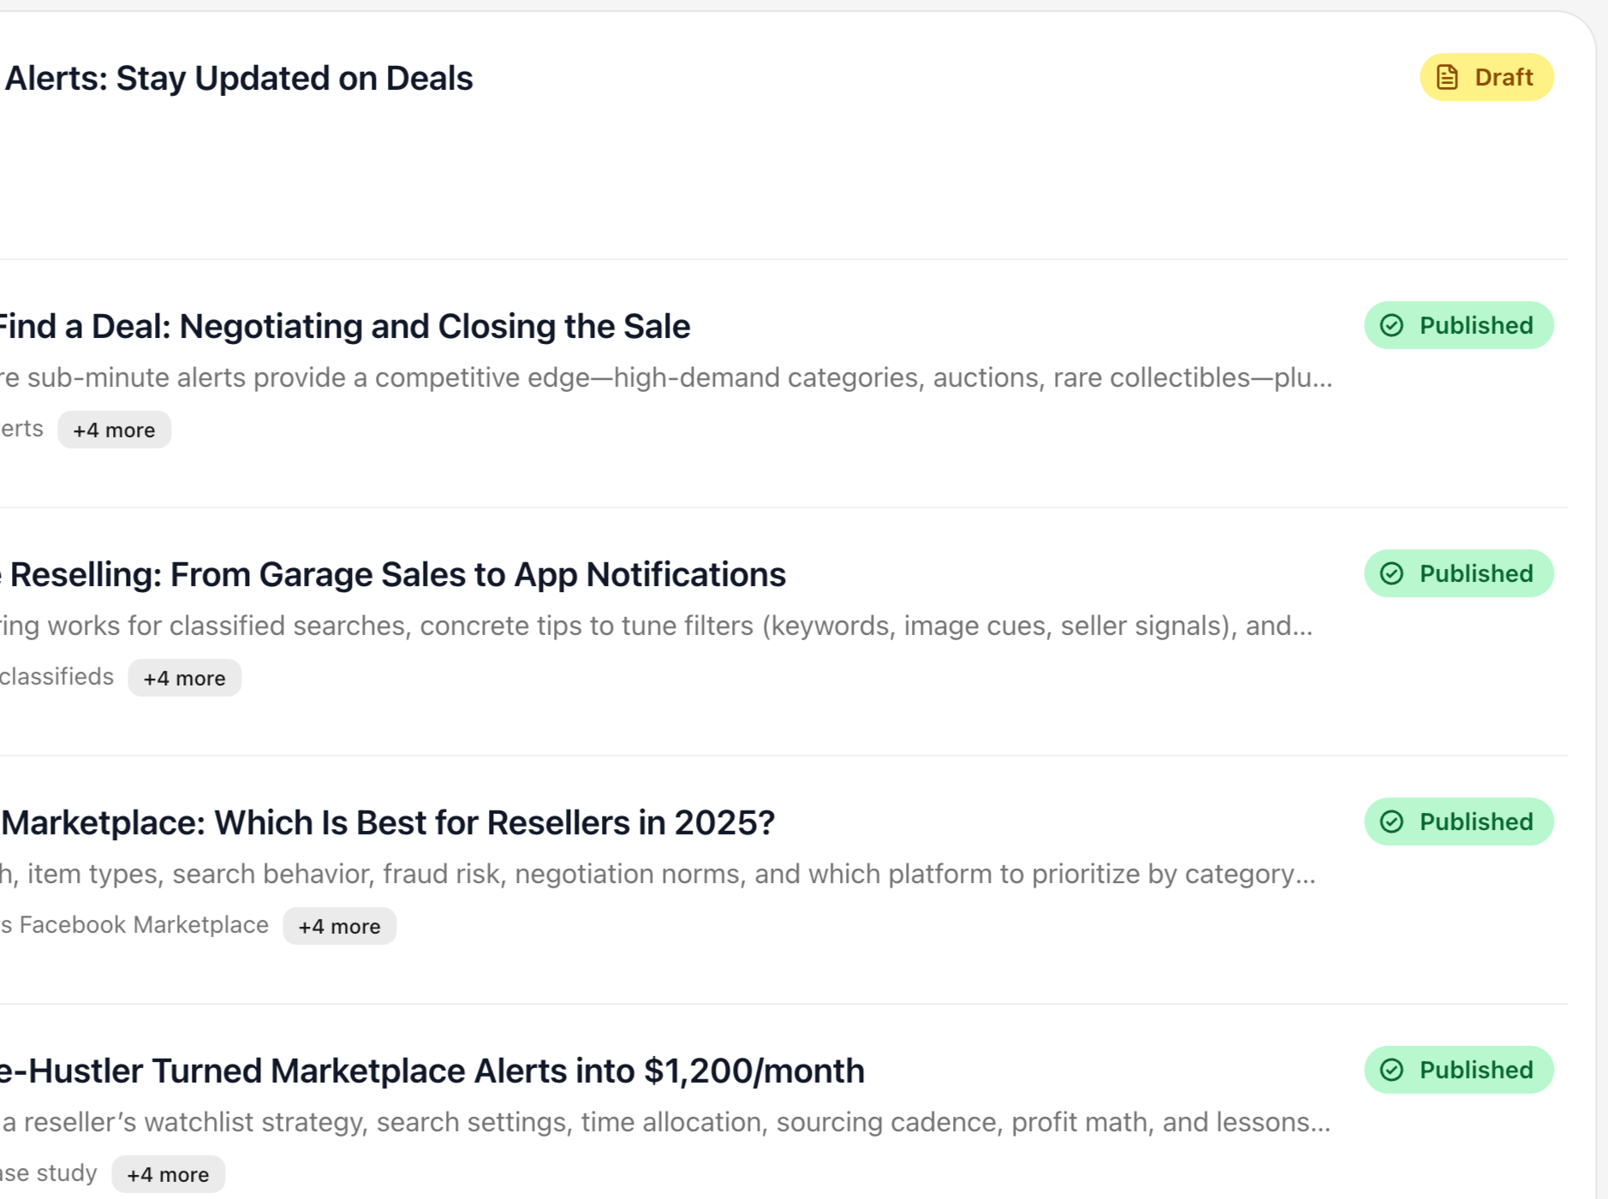
Task: Click the checkmark icon on the $1,200/month post badge
Action: (x=1393, y=1070)
